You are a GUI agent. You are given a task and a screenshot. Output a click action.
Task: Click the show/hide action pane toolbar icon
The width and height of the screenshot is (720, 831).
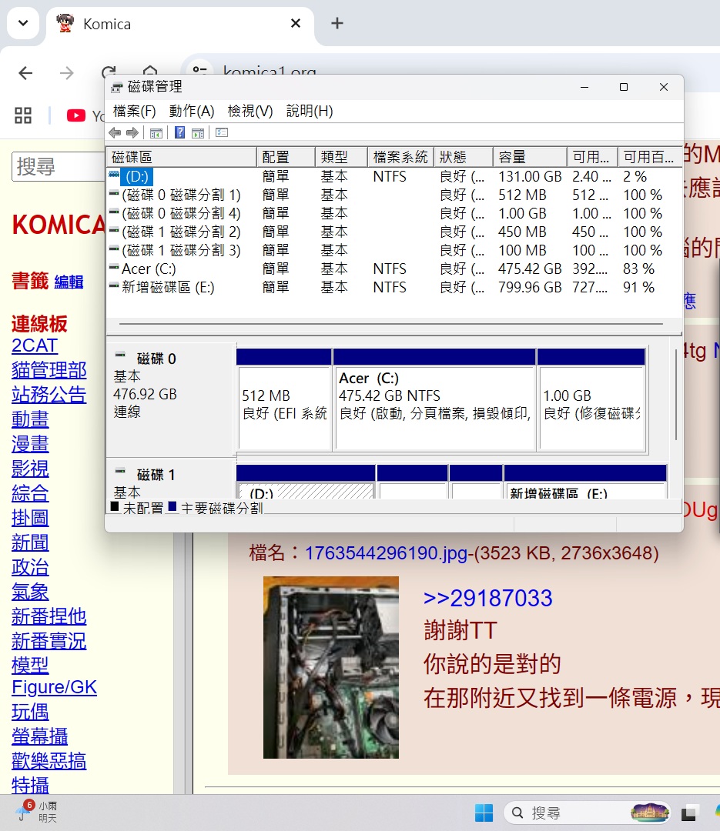(x=198, y=132)
